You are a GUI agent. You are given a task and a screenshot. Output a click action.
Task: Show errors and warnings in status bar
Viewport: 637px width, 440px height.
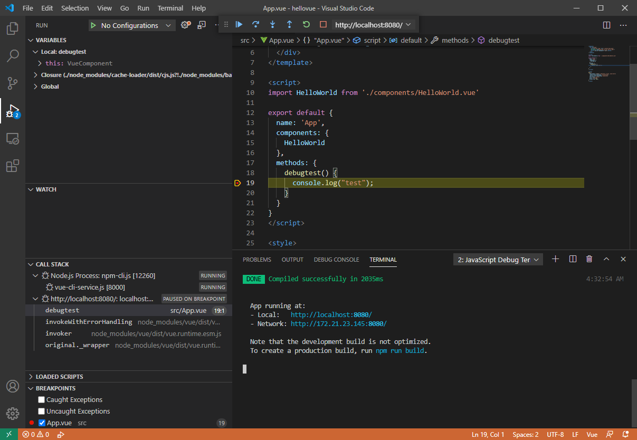(x=35, y=435)
